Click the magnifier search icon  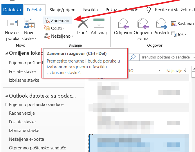(133, 57)
